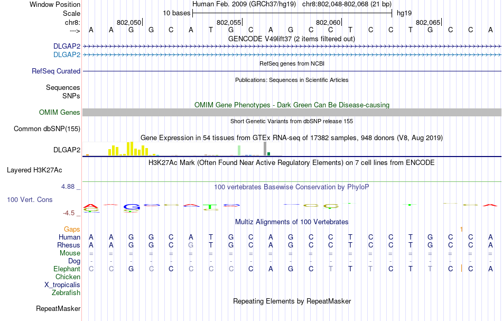Click the Human alignment row label
Screen dimensions: 502x321
coord(69,237)
